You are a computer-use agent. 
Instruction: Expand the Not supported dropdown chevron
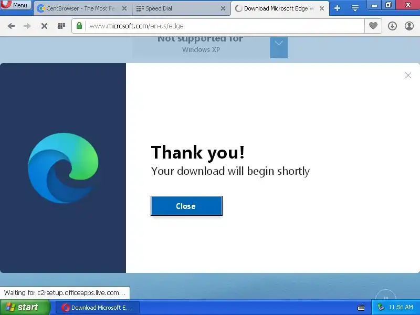pyautogui.click(x=279, y=47)
